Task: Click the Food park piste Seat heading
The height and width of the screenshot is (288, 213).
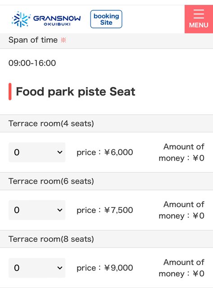Action: (76, 91)
